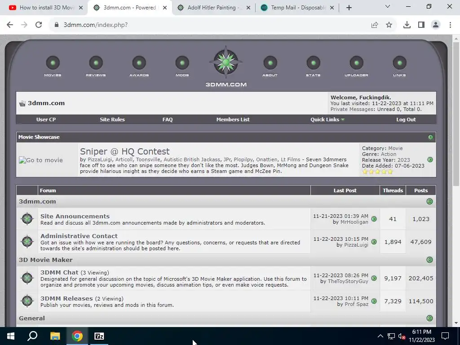Open the User CP menu item
This screenshot has height=345, width=460.
[x=46, y=119]
